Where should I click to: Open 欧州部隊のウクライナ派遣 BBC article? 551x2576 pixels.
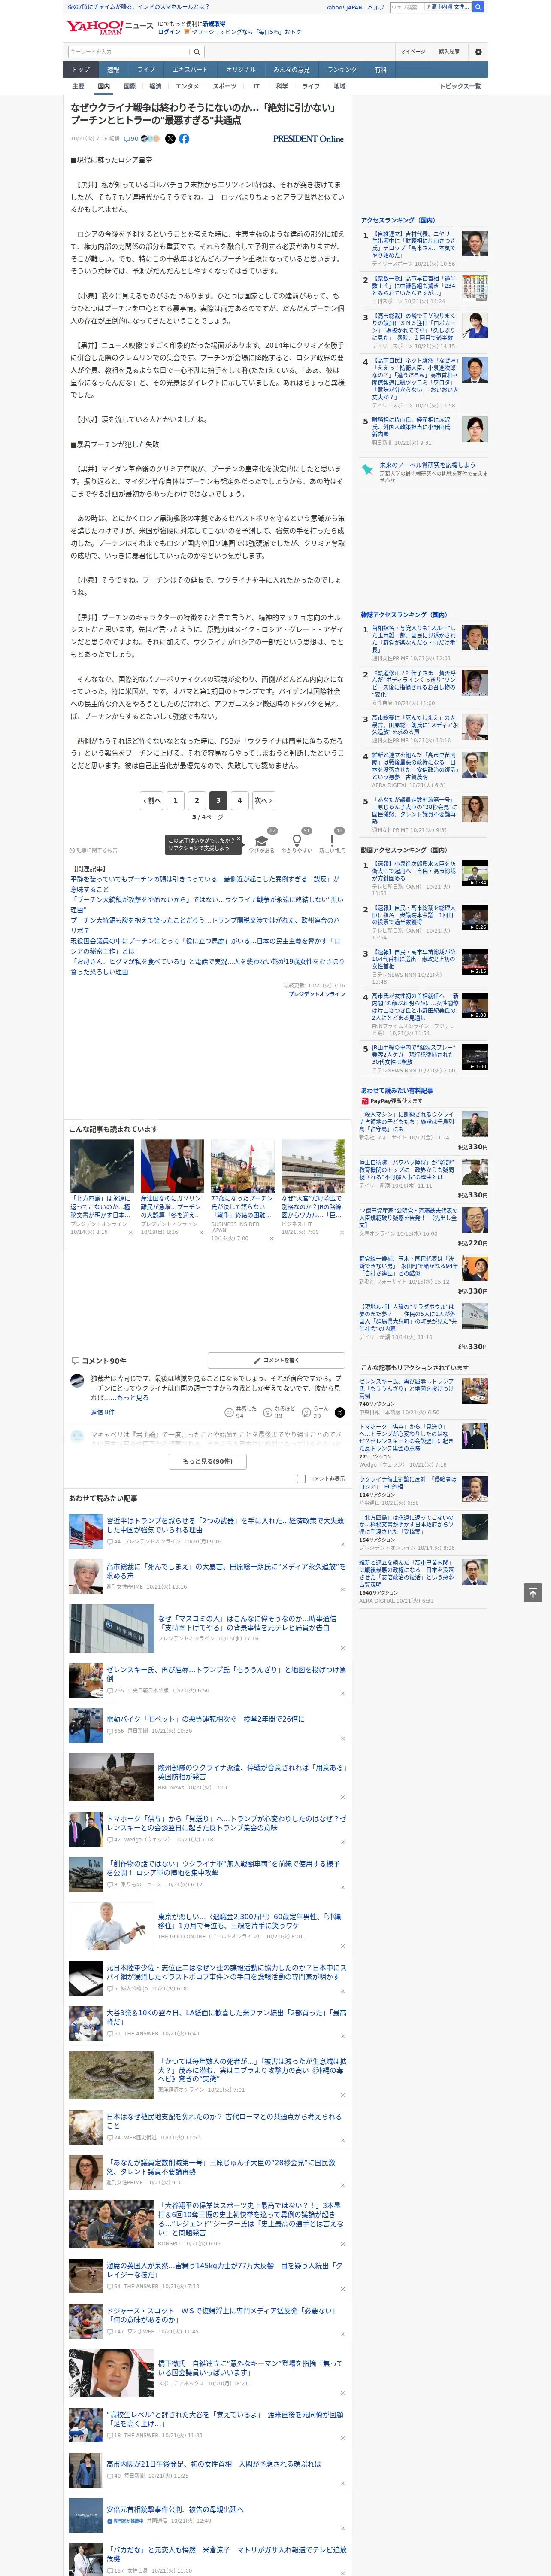click(251, 1772)
